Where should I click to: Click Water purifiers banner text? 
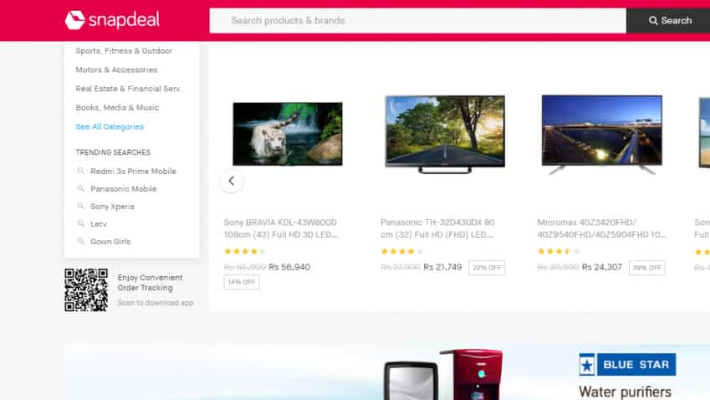pyautogui.click(x=625, y=392)
